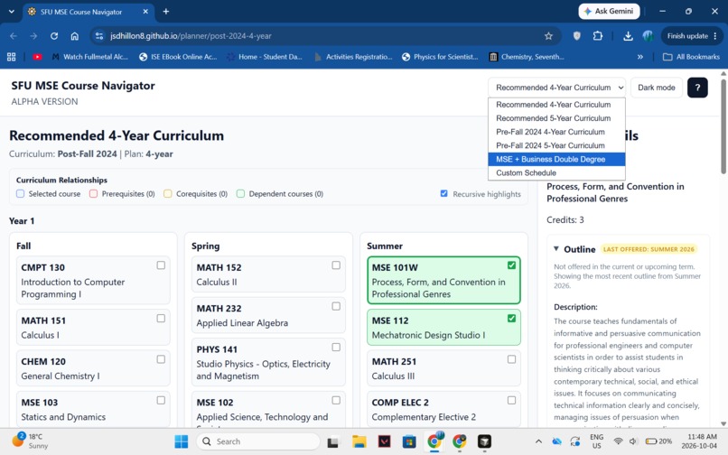The width and height of the screenshot is (728, 455).
Task: Choose Pre-Fall 2024 5-Year Curriculum
Action: click(556, 145)
